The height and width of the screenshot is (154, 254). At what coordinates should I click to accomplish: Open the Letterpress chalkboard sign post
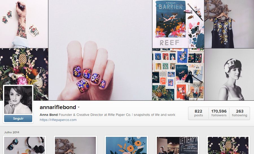[x=177, y=145]
